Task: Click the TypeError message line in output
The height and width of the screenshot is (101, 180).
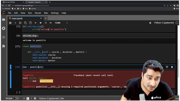Action: coord(75,87)
